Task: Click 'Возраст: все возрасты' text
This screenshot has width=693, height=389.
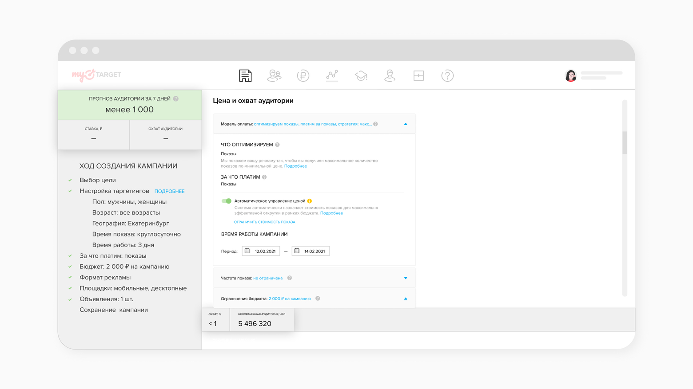Action: pos(126,212)
